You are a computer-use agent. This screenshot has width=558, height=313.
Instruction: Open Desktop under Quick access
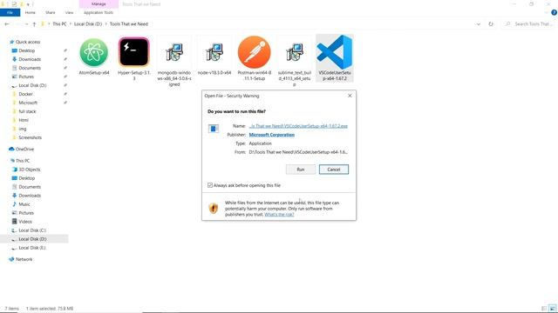point(27,50)
